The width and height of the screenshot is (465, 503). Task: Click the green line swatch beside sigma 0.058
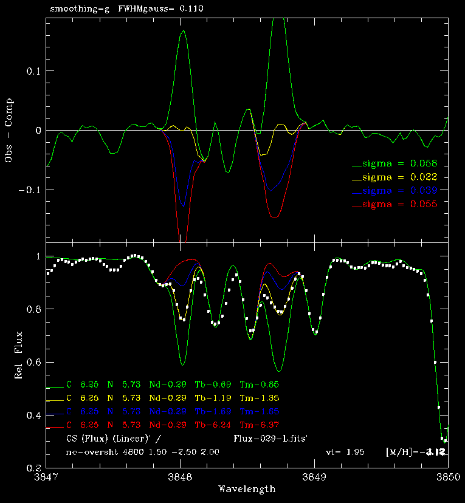point(356,165)
